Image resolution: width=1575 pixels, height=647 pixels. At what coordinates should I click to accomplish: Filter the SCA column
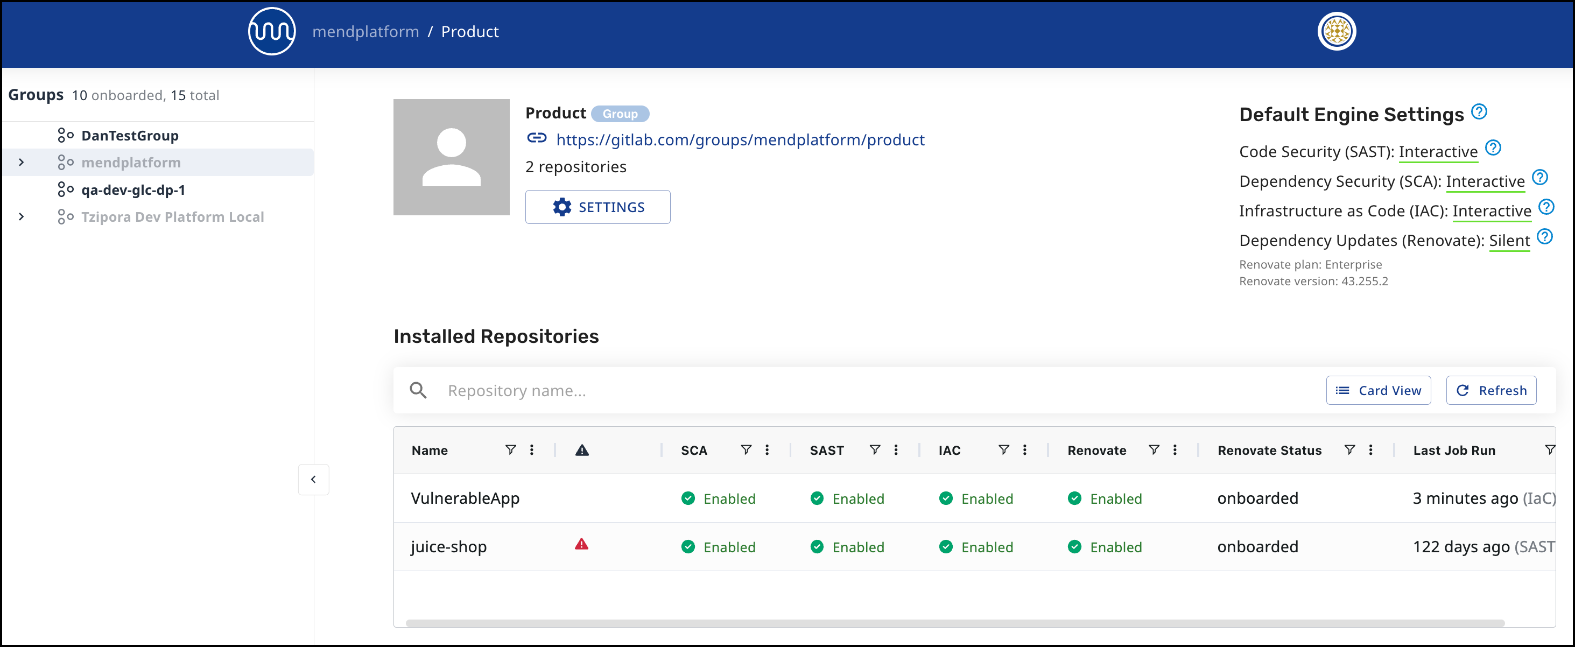(746, 450)
